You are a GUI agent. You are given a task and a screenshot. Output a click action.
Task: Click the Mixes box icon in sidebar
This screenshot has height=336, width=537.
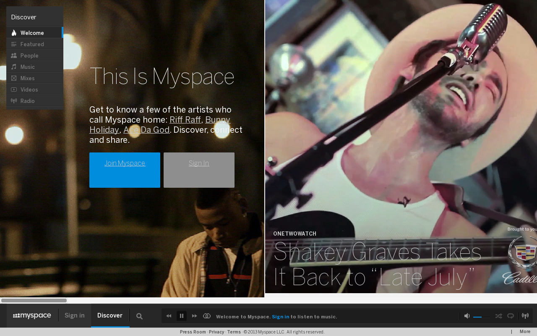coord(14,78)
